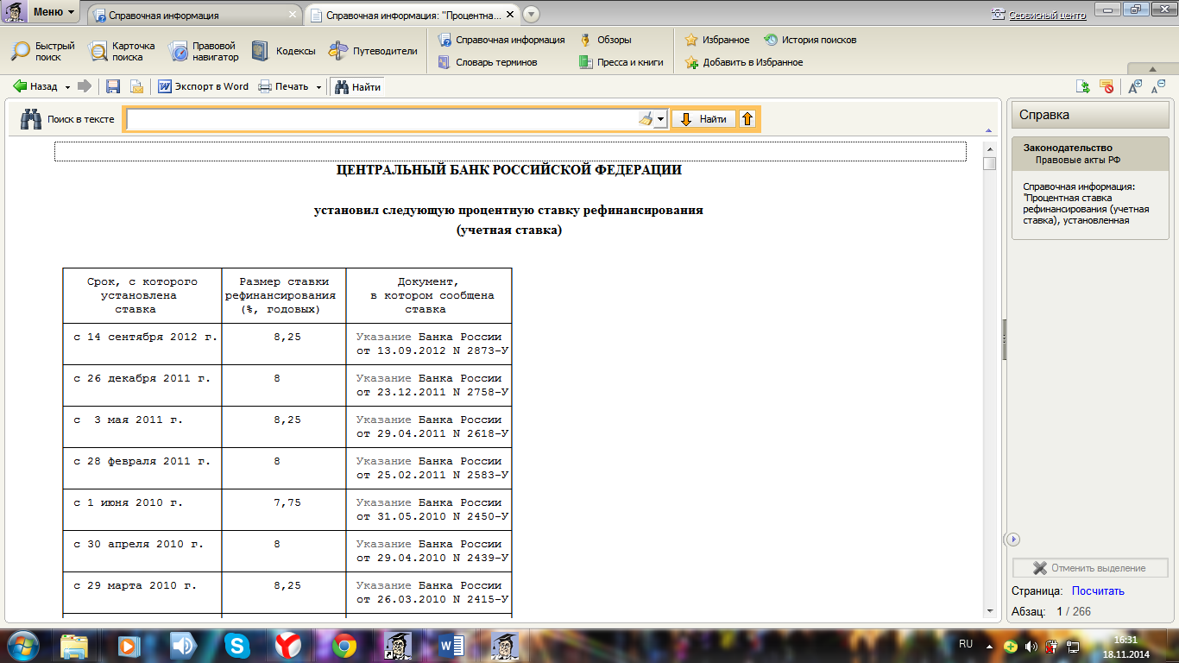
Task: Increase font size icon
Action: click(x=1135, y=85)
